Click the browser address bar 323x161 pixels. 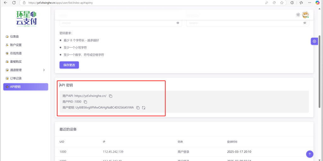coord(126,3)
